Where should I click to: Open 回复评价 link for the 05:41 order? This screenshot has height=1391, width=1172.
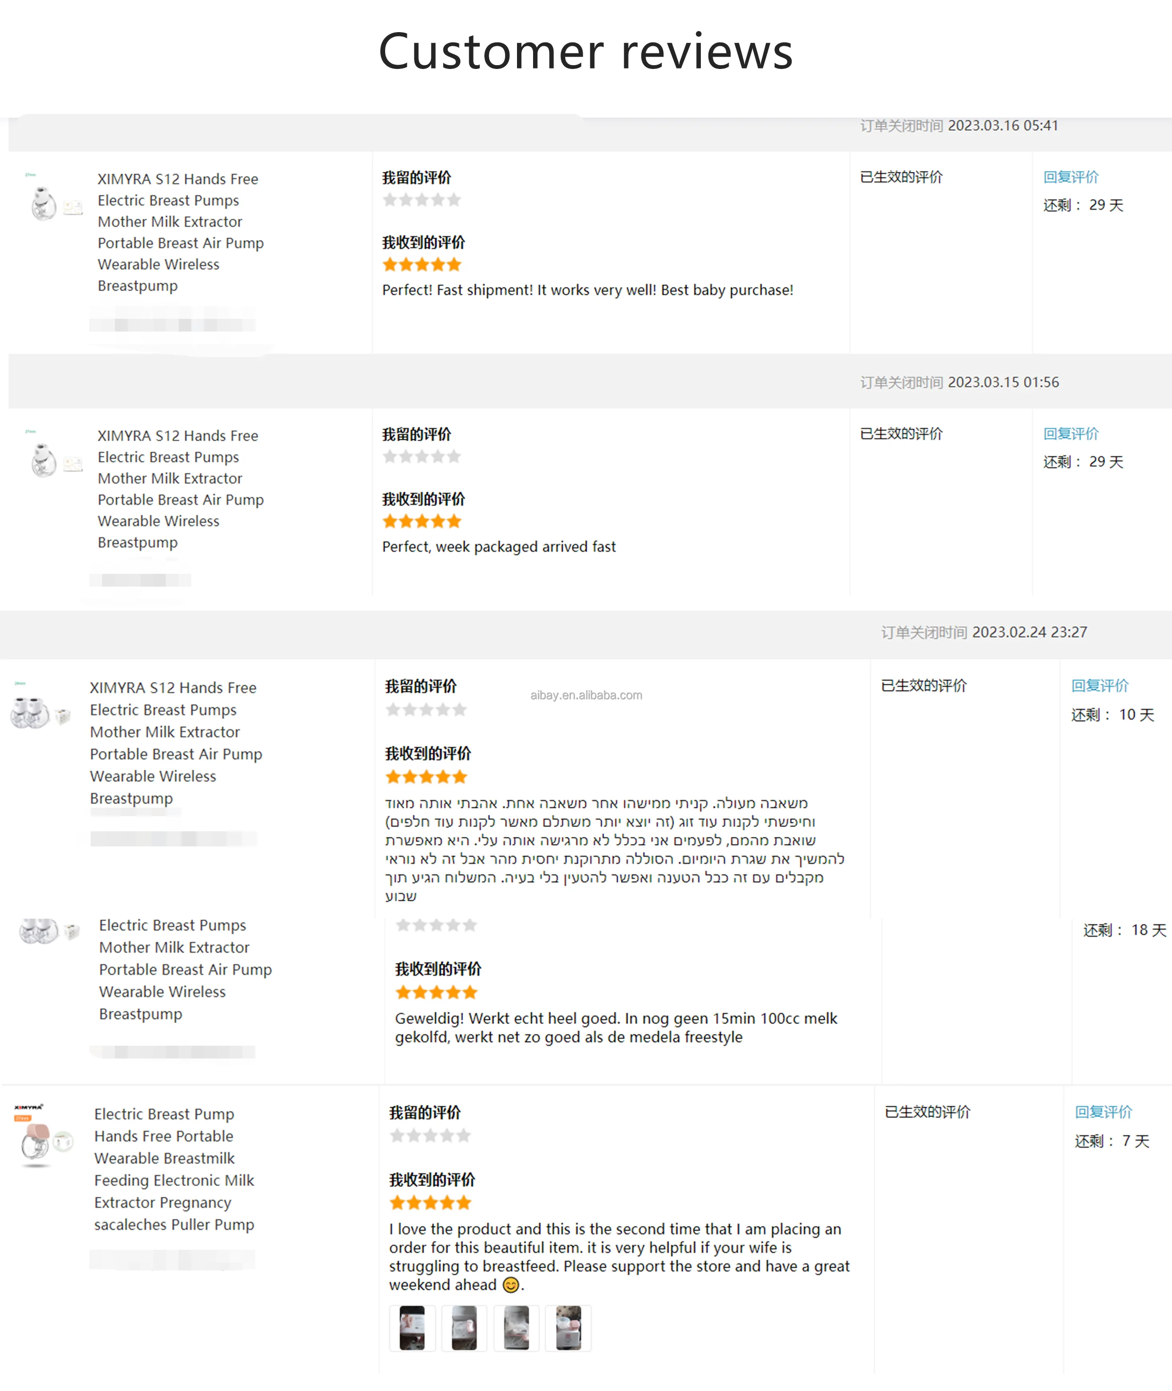(1070, 177)
